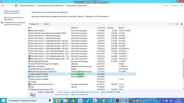Screen dimensions: 184x103
Task: Sort by Размер column header
Action: [112, 28]
